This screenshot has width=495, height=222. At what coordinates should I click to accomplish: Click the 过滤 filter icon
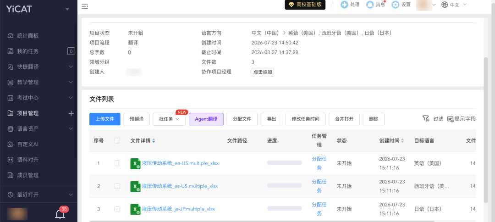426,119
